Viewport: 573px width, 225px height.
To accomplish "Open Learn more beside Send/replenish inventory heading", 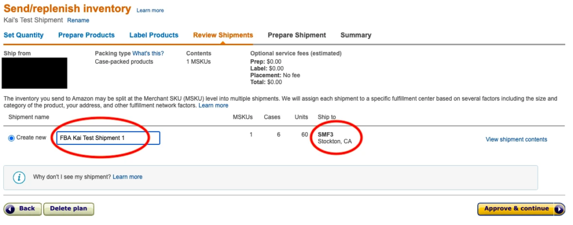I will click(x=150, y=11).
